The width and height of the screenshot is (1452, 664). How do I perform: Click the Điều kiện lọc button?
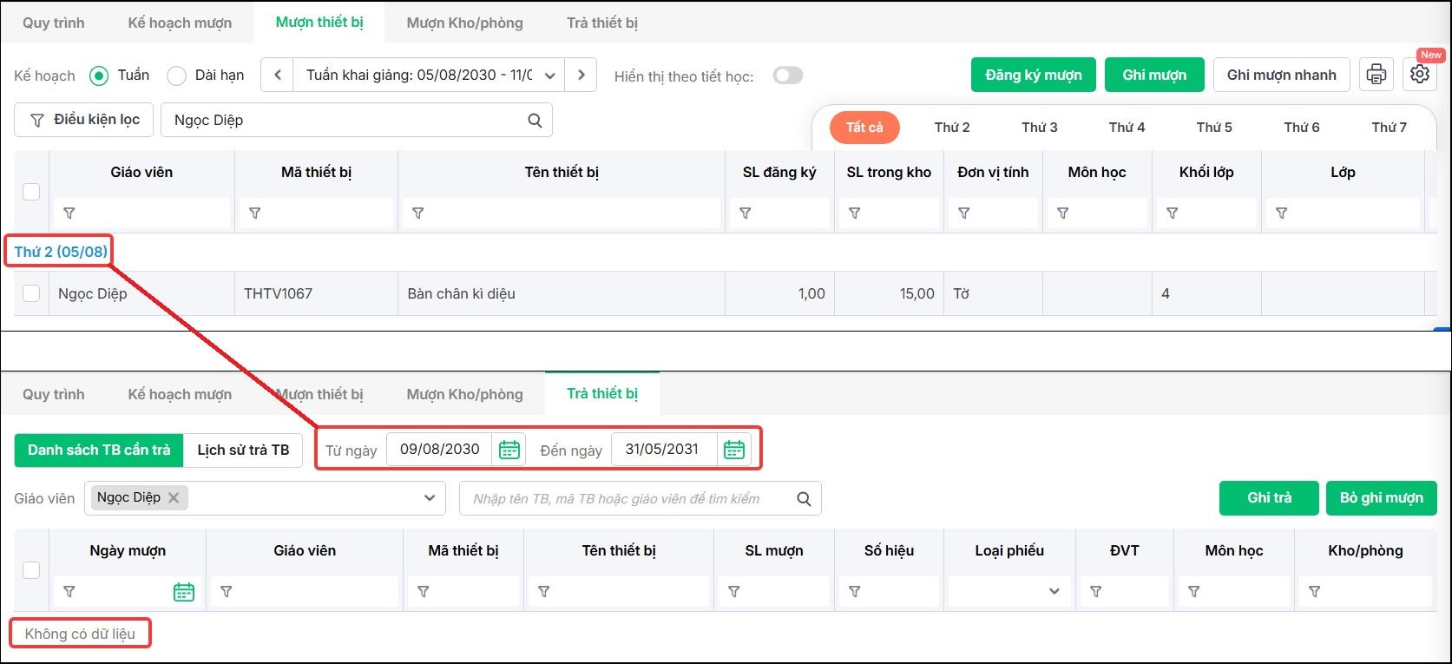tap(84, 120)
